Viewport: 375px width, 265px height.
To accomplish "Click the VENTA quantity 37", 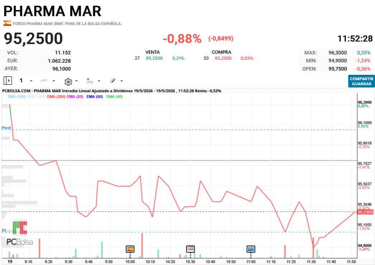I will pyautogui.click(x=137, y=58).
